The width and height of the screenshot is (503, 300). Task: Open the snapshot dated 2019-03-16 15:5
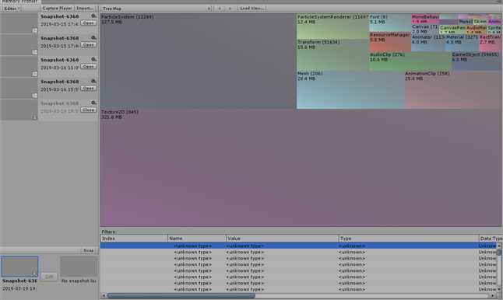click(88, 89)
